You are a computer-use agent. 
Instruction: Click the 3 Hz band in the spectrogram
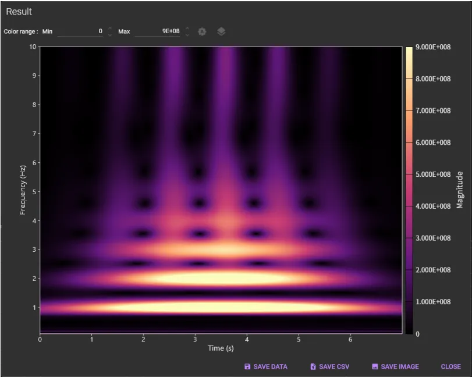click(x=221, y=250)
